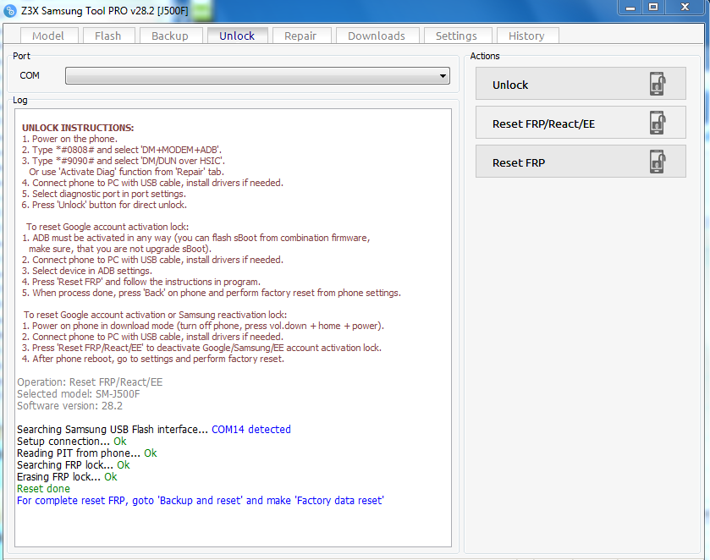The width and height of the screenshot is (710, 560).
Task: Go to the Repair tab
Action: [x=300, y=36]
